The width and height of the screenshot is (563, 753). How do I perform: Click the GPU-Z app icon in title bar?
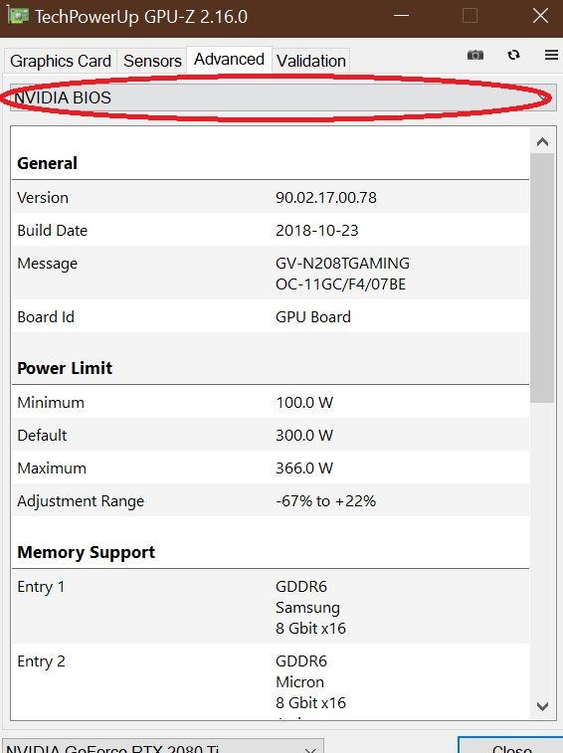click(17, 16)
